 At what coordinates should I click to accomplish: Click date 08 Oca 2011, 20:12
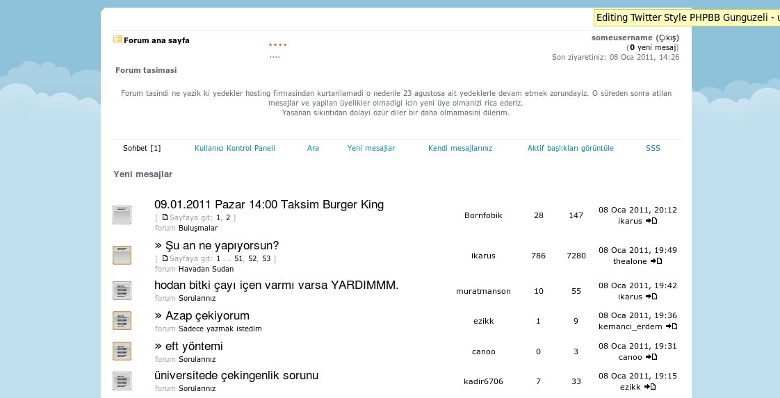pyautogui.click(x=637, y=210)
